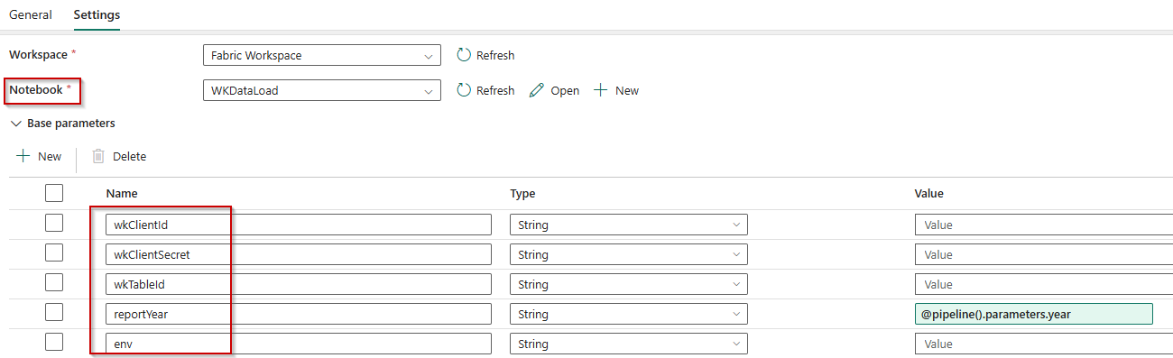The height and width of the screenshot is (358, 1173).
Task: Click the env name field
Action: [299, 344]
